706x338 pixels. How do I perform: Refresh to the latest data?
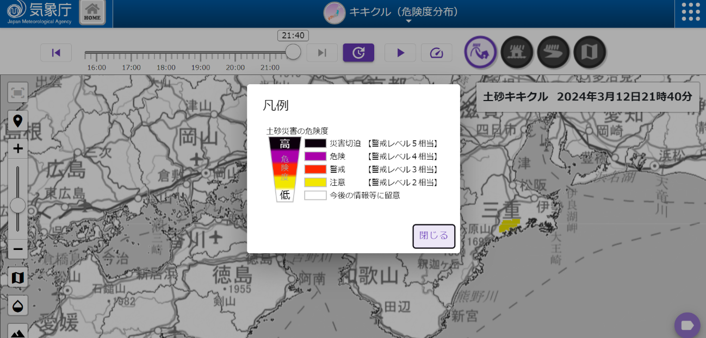[358, 53]
